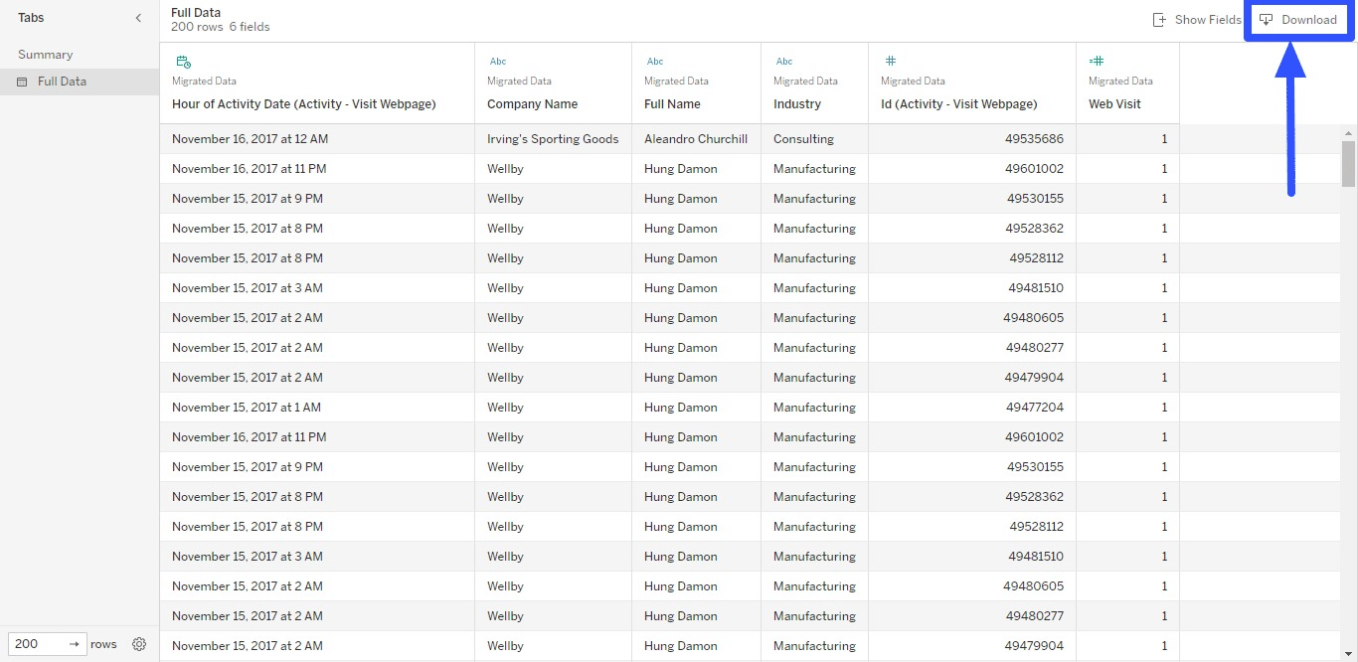Click the November 16, 2017 at 12 AM cell

pos(317,139)
